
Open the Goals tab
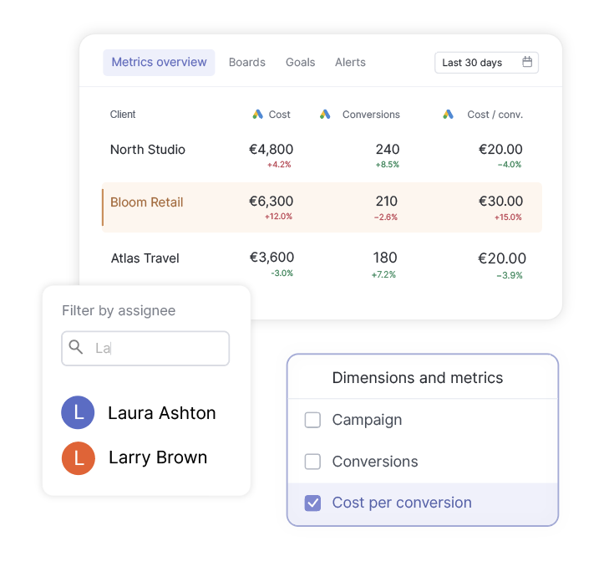click(x=300, y=62)
